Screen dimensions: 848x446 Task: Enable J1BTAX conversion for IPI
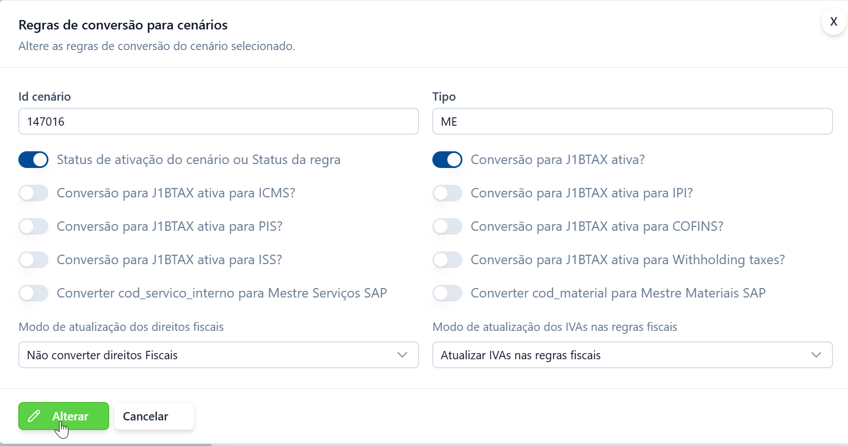point(447,193)
